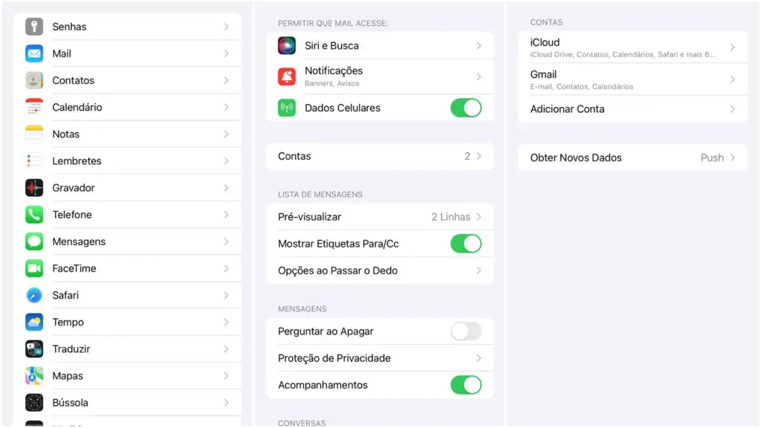The image size is (761, 428).
Task: Select the Notas yellow notepad icon
Action: click(x=33, y=134)
